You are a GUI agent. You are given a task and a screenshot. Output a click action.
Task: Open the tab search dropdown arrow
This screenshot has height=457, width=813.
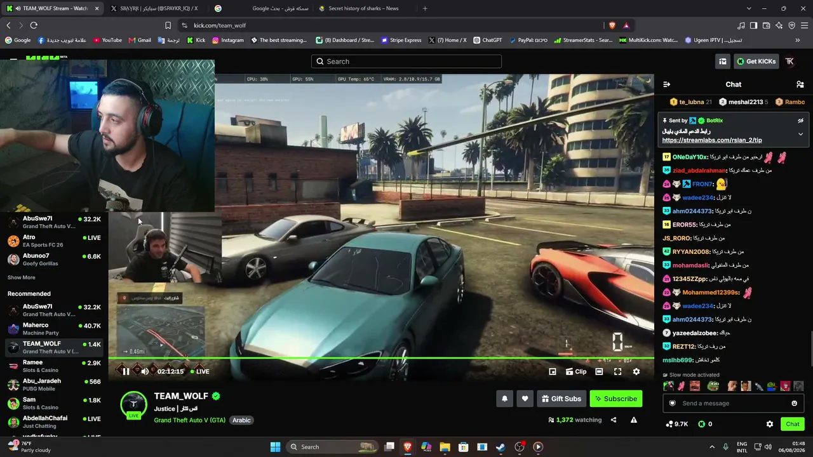(749, 8)
